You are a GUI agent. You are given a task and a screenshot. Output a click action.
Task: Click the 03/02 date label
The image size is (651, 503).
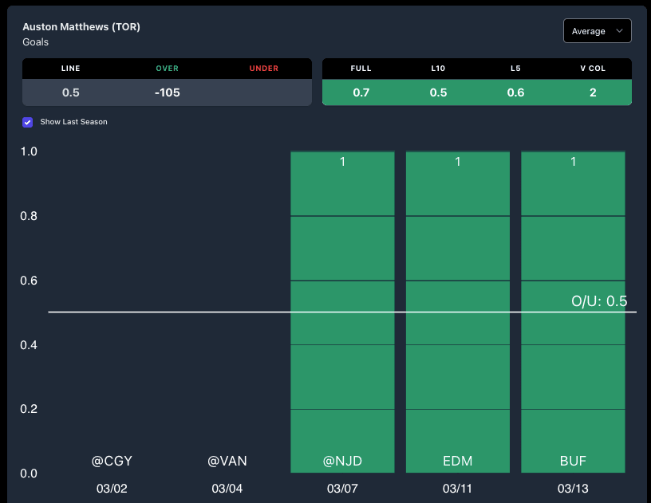coord(112,489)
